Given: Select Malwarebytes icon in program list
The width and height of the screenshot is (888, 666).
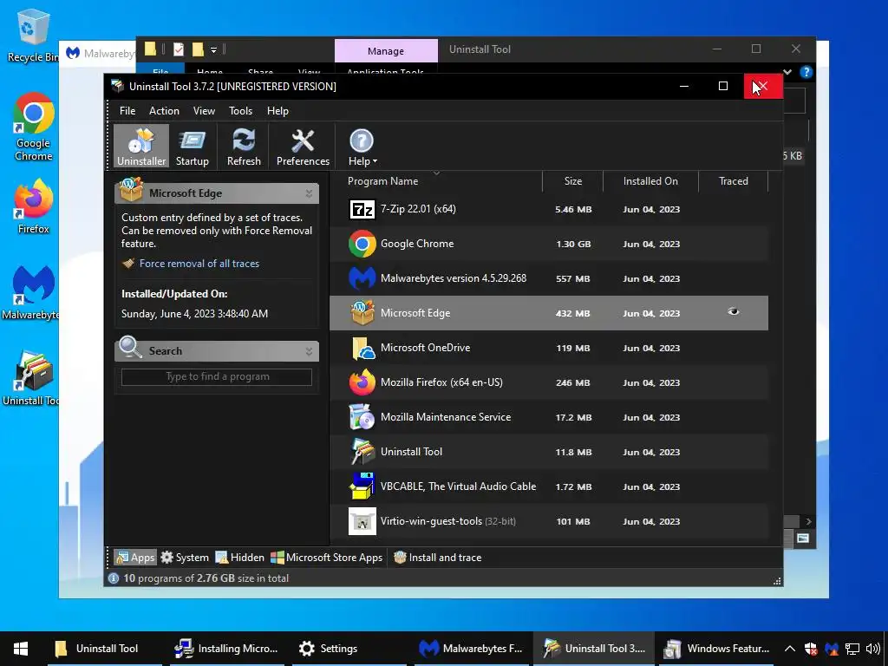Looking at the screenshot, I should pos(362,278).
